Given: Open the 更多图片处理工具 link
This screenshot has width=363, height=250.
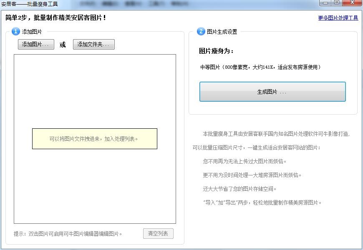Looking at the screenshot, I should 338,18.
